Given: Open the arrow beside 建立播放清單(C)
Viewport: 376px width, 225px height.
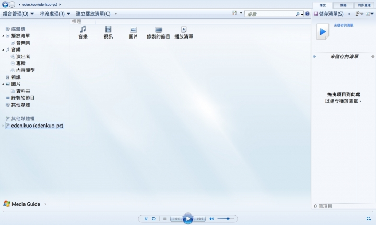Looking at the screenshot, I should click(116, 14).
